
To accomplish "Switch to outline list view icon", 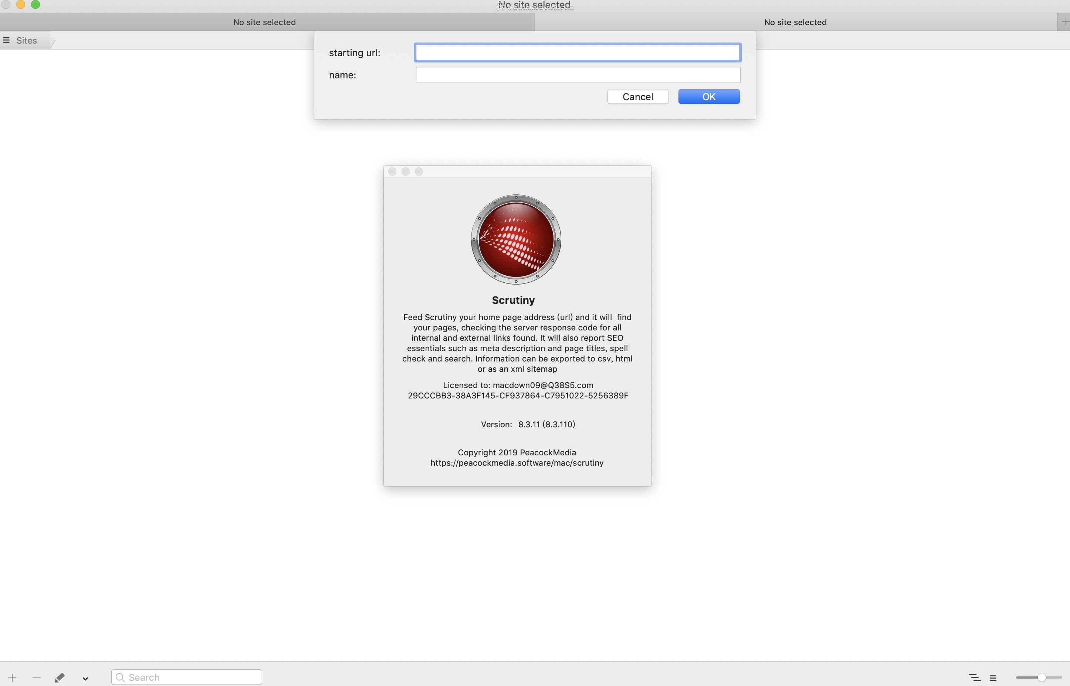I will [975, 677].
